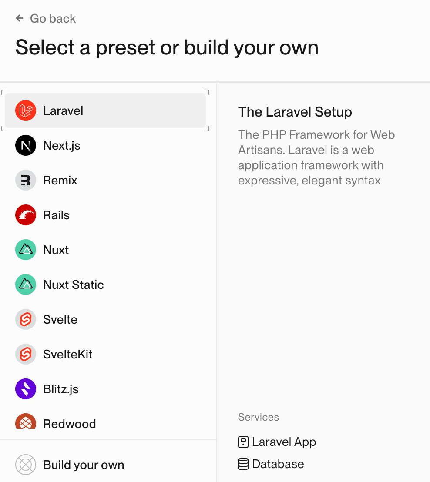Click the Nuxt Static logo icon
This screenshot has height=482, width=430.
(26, 285)
